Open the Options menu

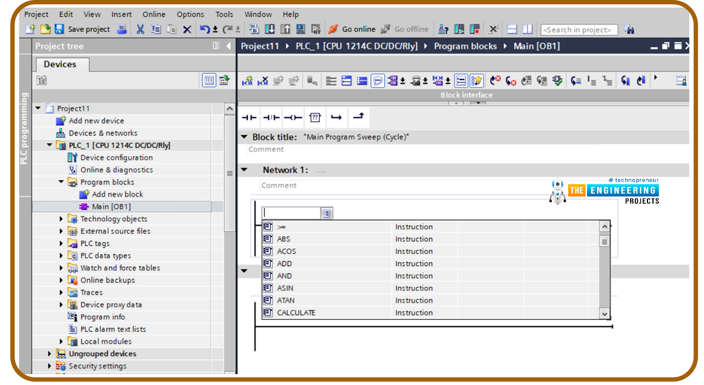coord(191,14)
